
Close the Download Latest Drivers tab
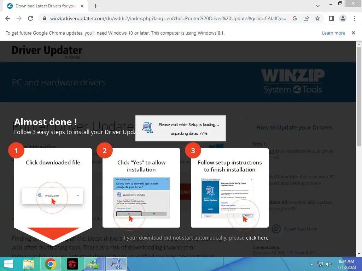(82, 6)
